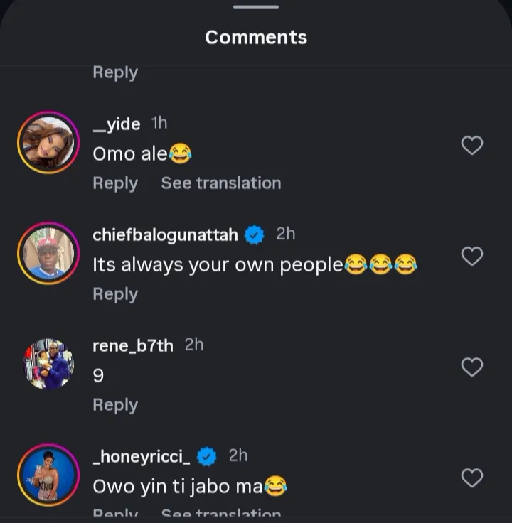Open chiefbalogunattah's profile avatar
The width and height of the screenshot is (512, 523).
click(48, 254)
